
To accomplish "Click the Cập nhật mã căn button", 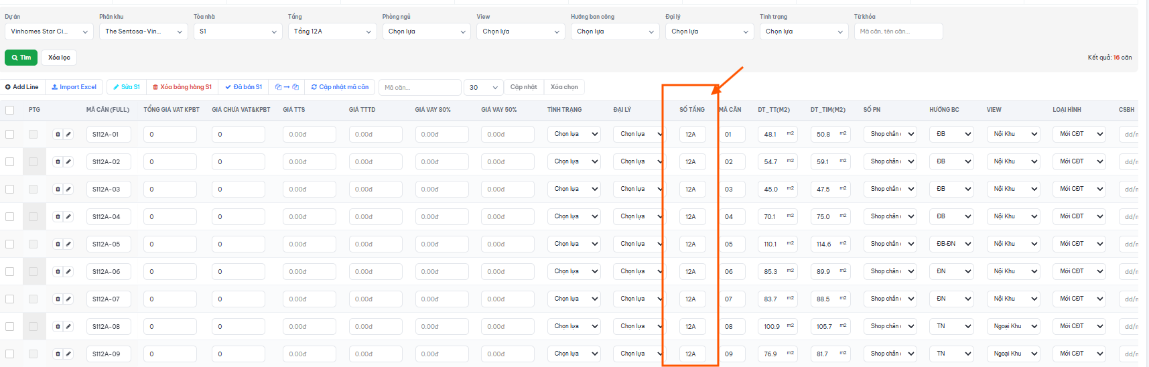I will click(x=340, y=87).
